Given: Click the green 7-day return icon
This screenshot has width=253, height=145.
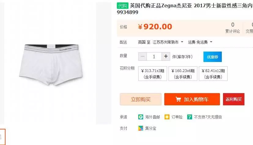Looking at the screenshot, I should [190, 117].
